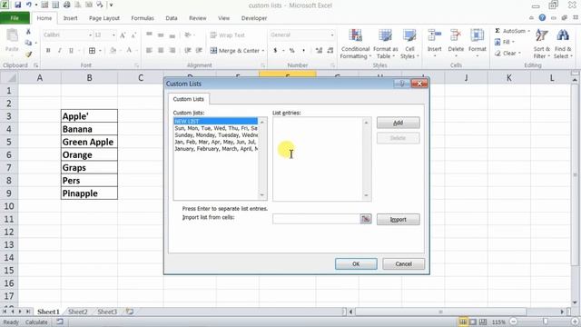Open the Borders tool

point(92,51)
